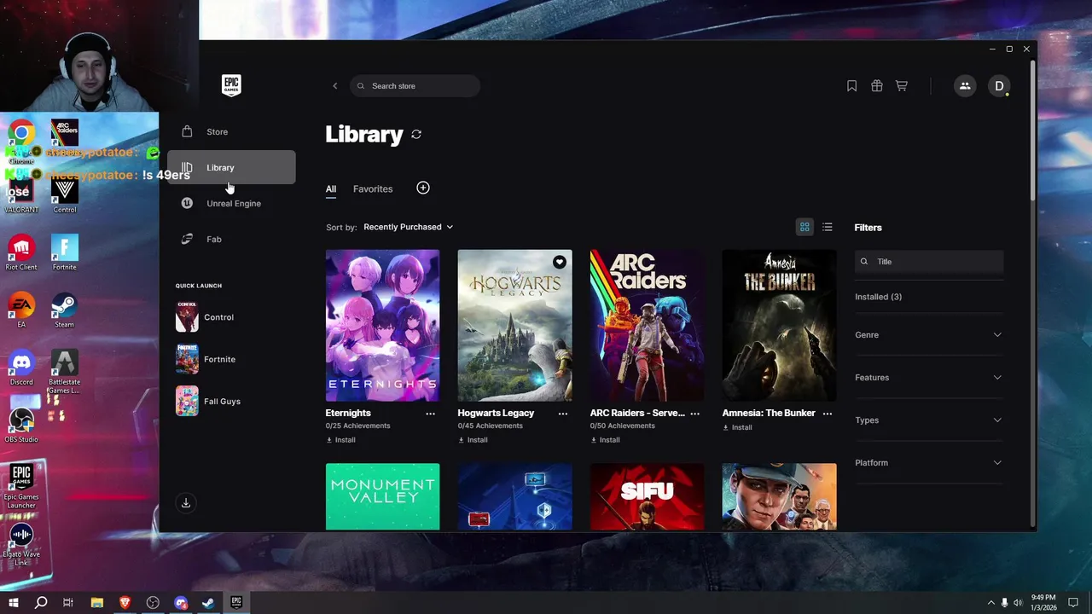Go back with the arrow beside search
This screenshot has height=614, width=1092.
pyautogui.click(x=334, y=86)
